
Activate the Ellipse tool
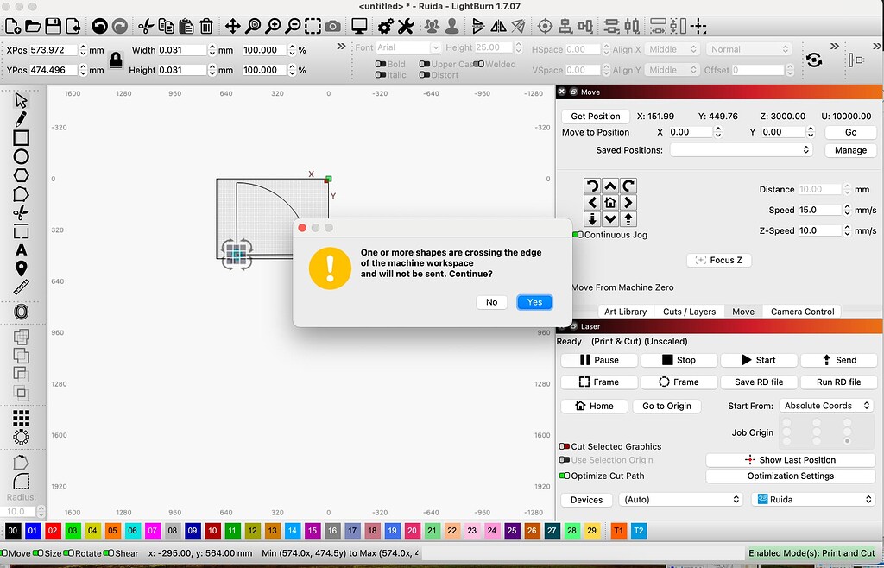pos(20,155)
